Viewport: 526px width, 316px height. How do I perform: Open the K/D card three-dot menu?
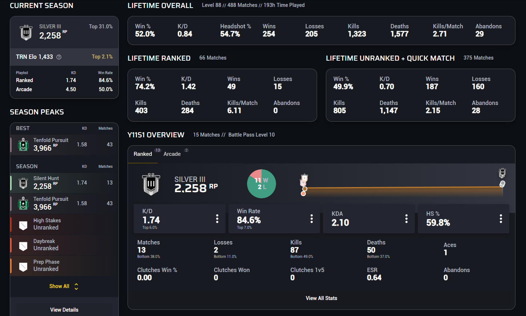pyautogui.click(x=217, y=219)
